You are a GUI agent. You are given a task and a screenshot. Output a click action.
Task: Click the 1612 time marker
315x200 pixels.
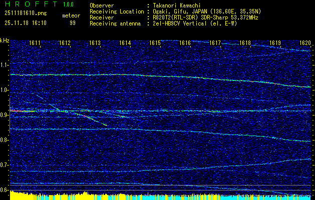click(x=65, y=43)
